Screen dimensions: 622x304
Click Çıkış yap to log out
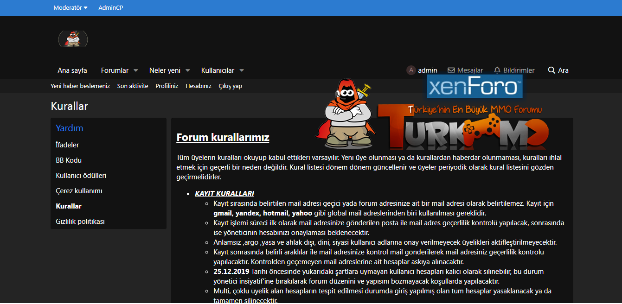pos(231,86)
